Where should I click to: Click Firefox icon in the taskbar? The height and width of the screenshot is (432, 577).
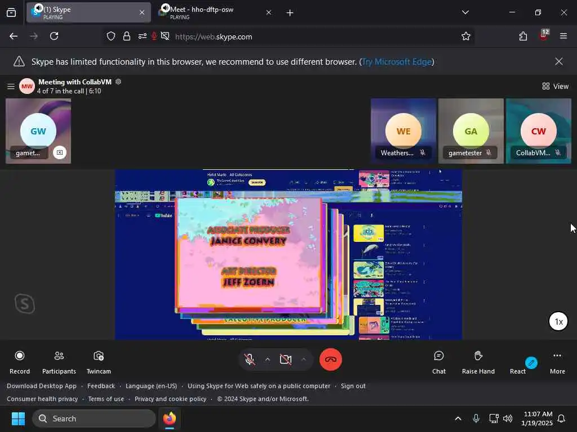[170, 418]
